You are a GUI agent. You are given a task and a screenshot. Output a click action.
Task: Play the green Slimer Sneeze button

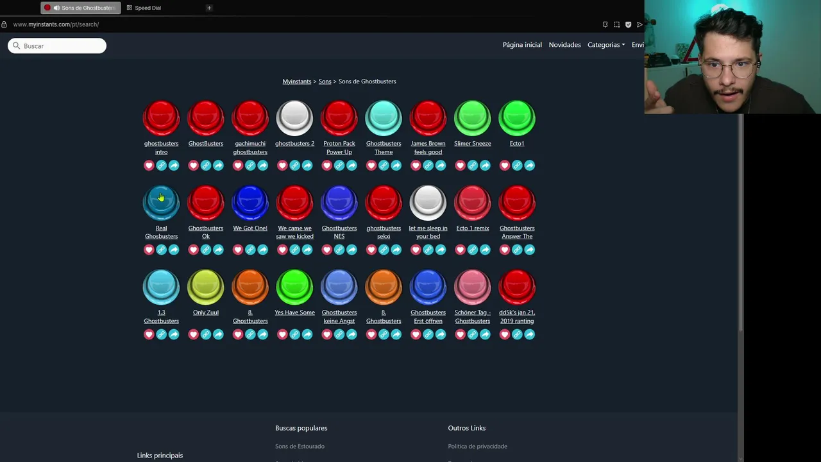473,118
